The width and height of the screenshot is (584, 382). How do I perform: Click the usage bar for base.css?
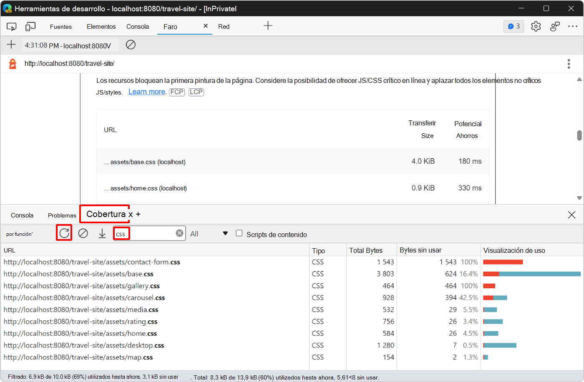click(532, 274)
